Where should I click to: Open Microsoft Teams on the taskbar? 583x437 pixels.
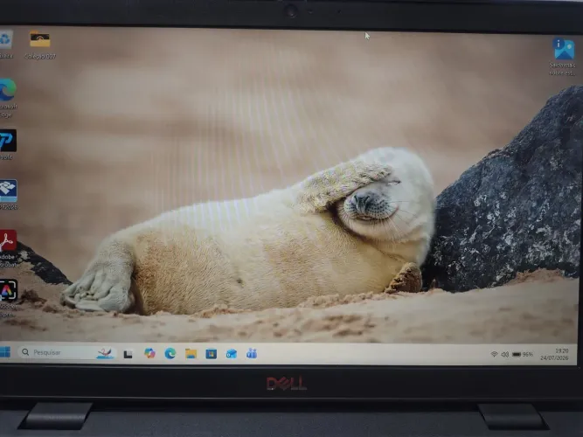(252, 353)
